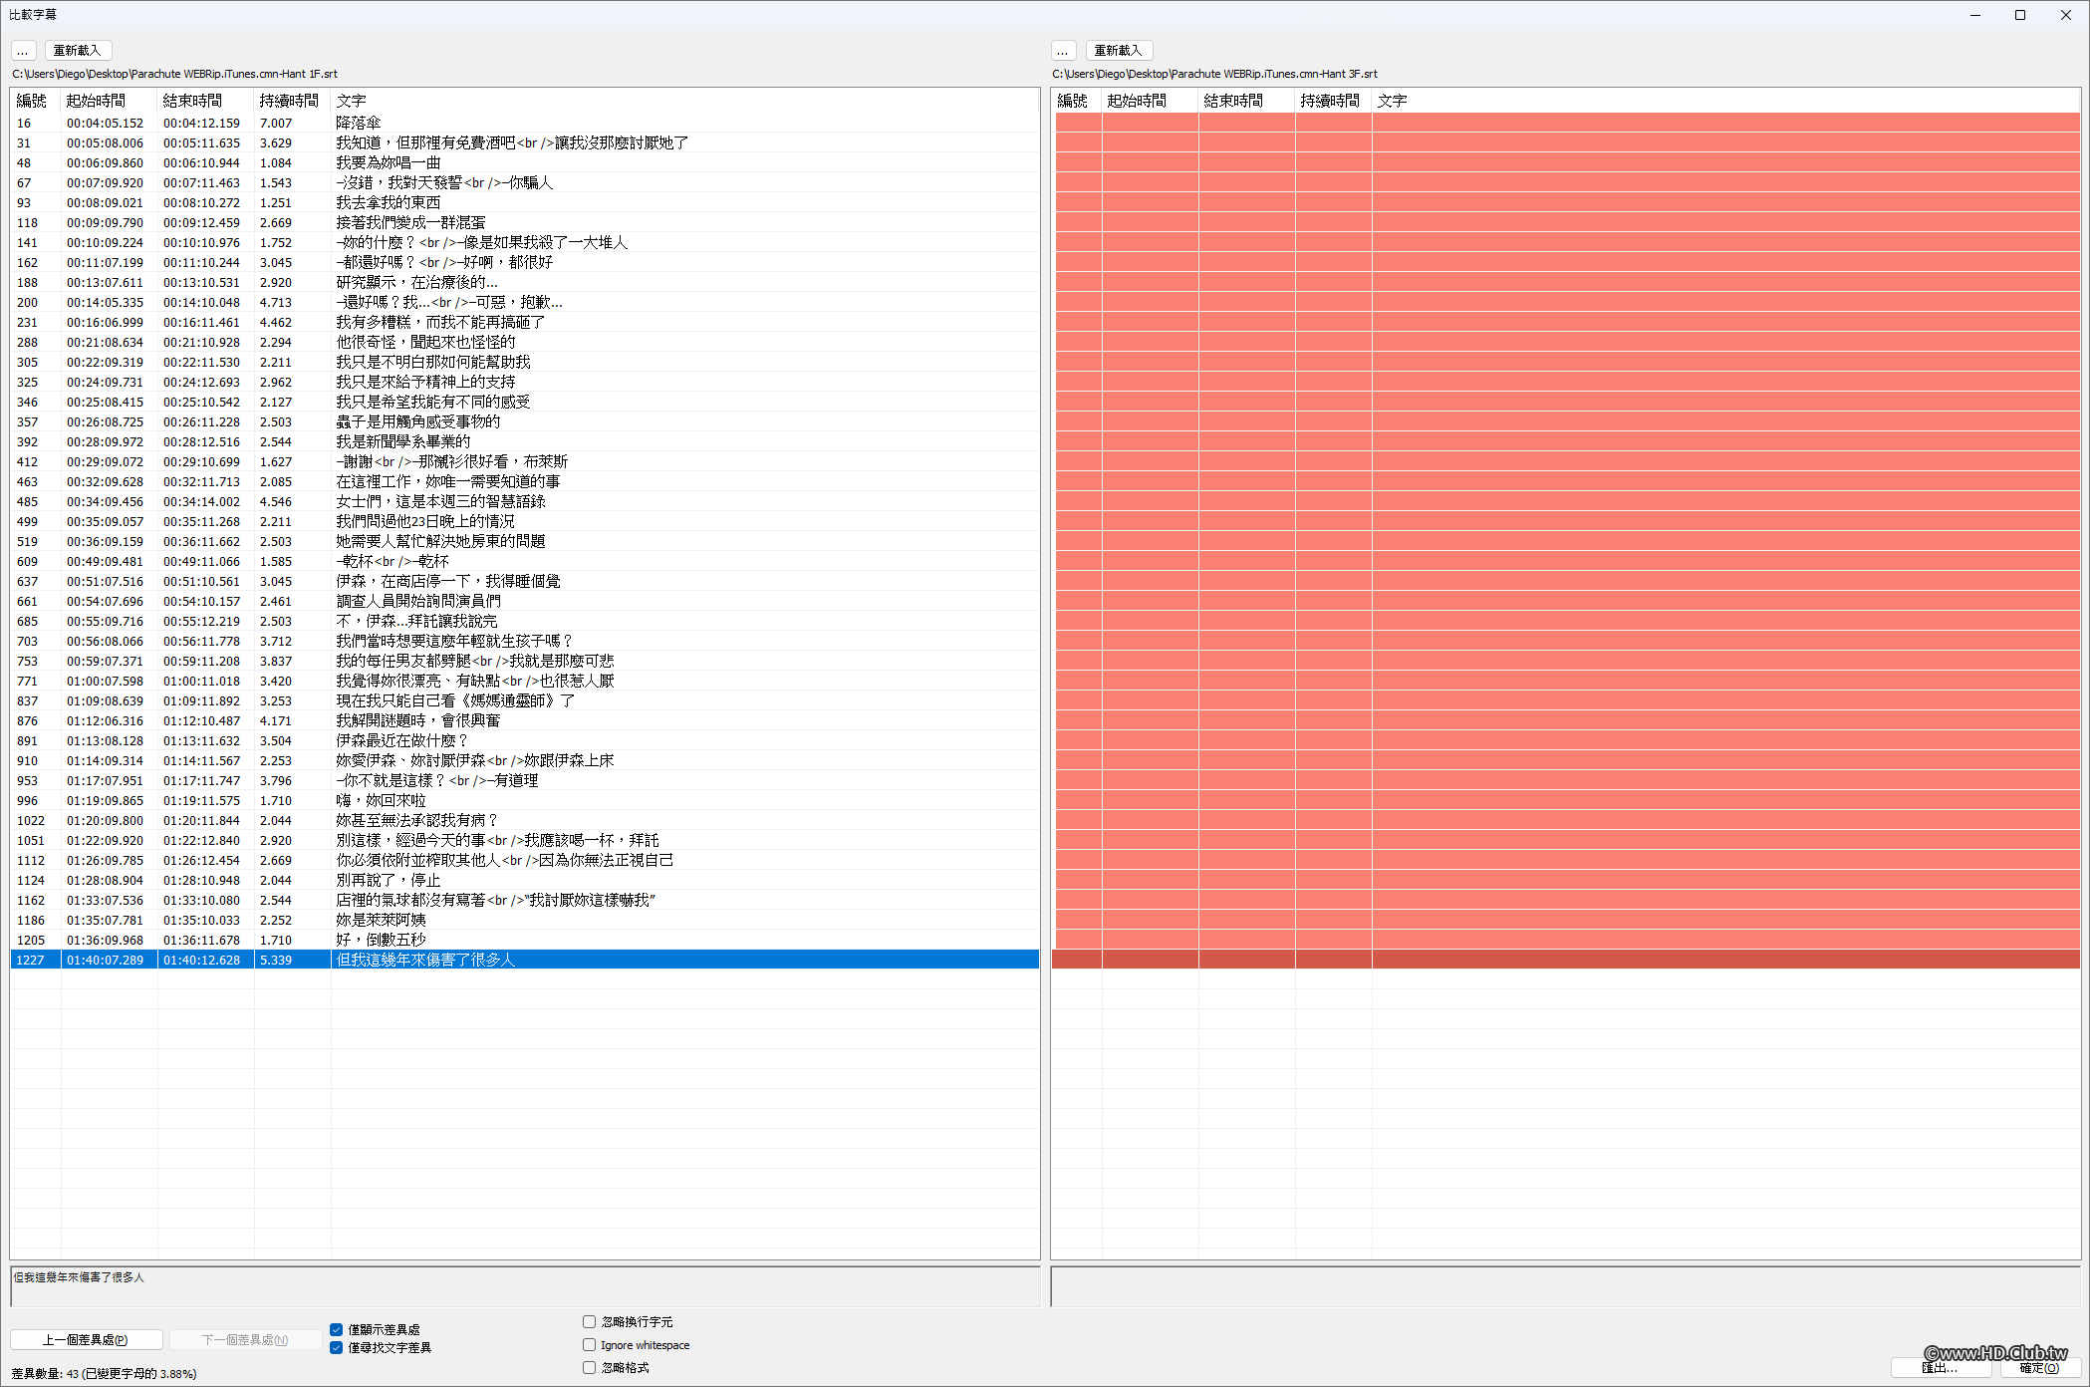2090x1387 pixels.
Task: Select subtitle row number 16 降落傘
Action: click(x=359, y=123)
